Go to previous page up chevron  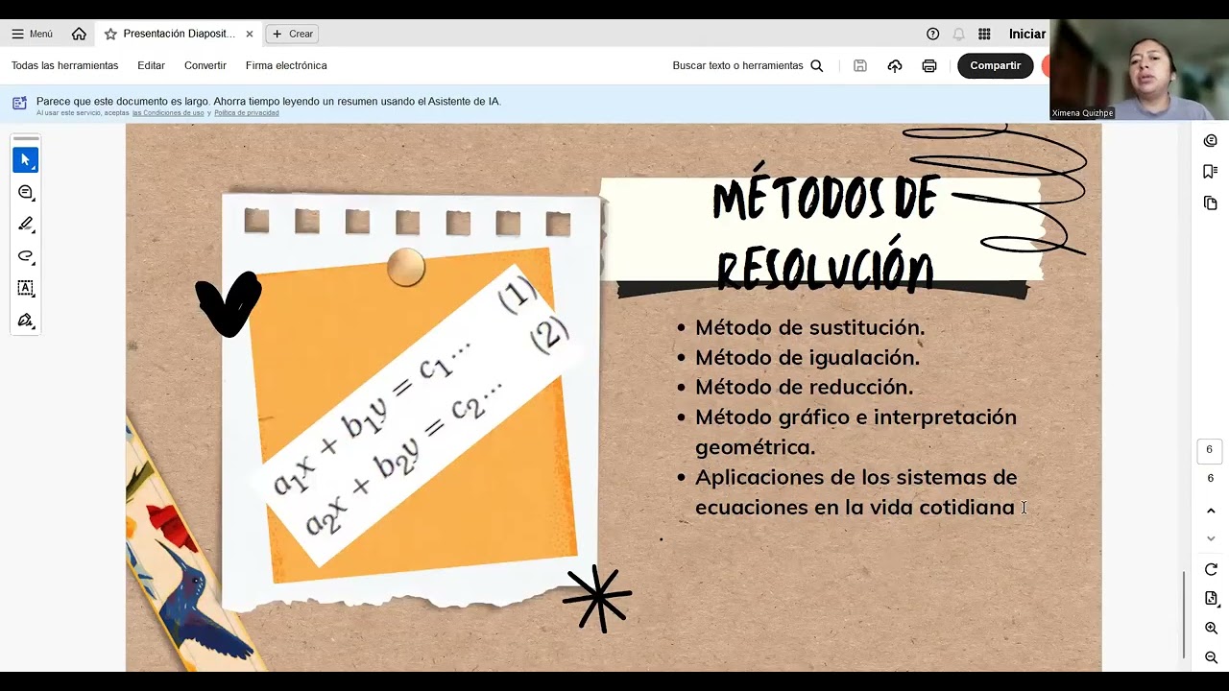(1211, 511)
